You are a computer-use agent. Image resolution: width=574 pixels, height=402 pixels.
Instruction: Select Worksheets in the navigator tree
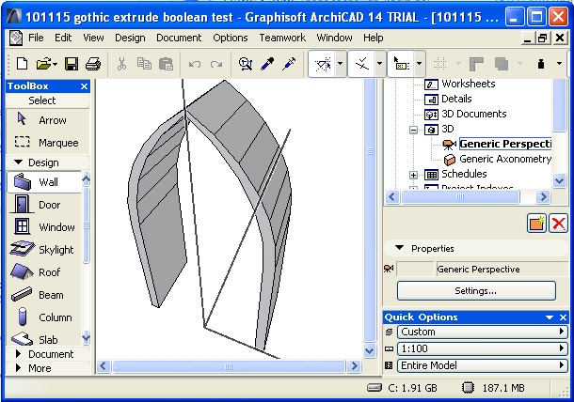[x=469, y=84]
